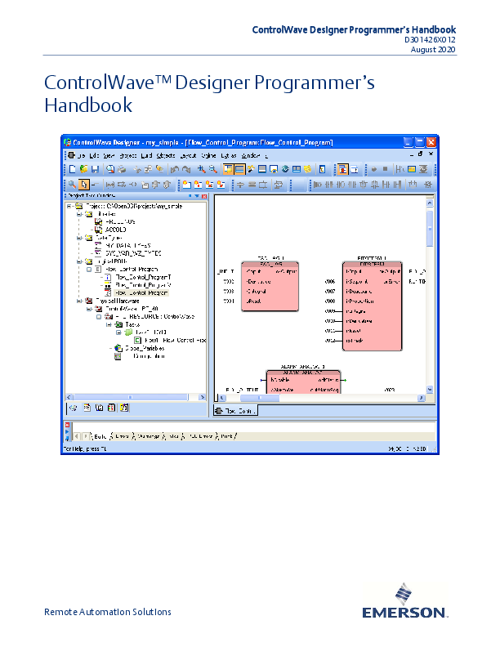Image resolution: width=500 pixels, height=647 pixels.
Task: Click worksheet scroll up arrow
Action: tap(430, 203)
